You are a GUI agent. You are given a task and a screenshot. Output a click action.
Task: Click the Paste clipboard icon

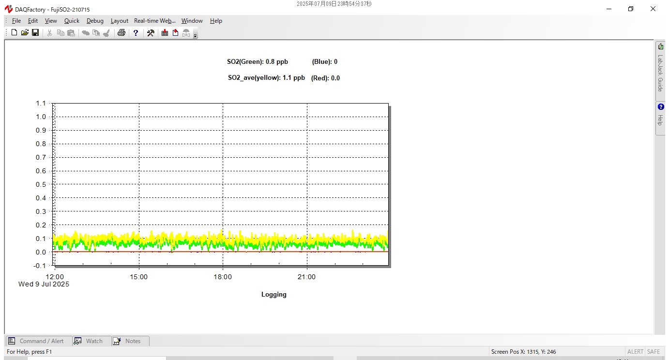click(x=71, y=33)
